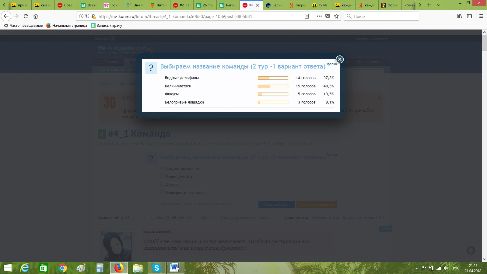Show site information icon in address bar

click(x=81, y=16)
